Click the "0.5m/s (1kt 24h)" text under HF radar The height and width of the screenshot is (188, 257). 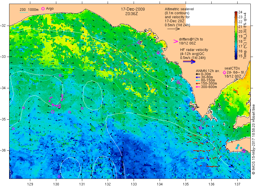click(x=193, y=58)
